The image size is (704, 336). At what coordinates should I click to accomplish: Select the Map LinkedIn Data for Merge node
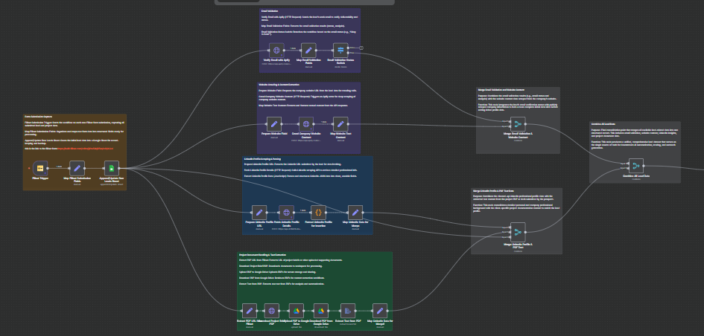point(355,213)
